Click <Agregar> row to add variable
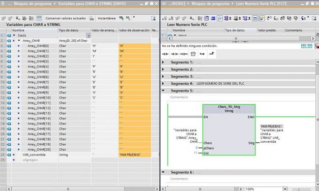This screenshot has width=319, height=191. (x=31, y=160)
